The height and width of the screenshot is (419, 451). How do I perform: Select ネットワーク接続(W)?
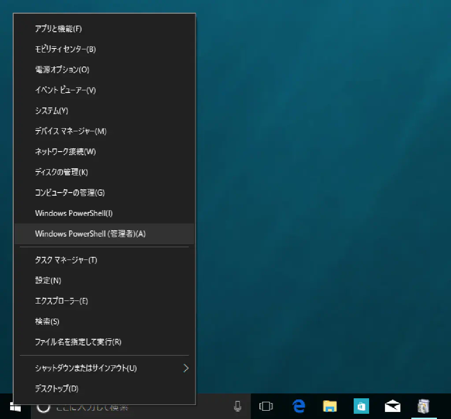coord(104,152)
